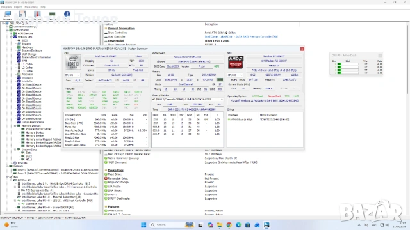
Task: Click the status bar device path
Action: (x=44, y=218)
